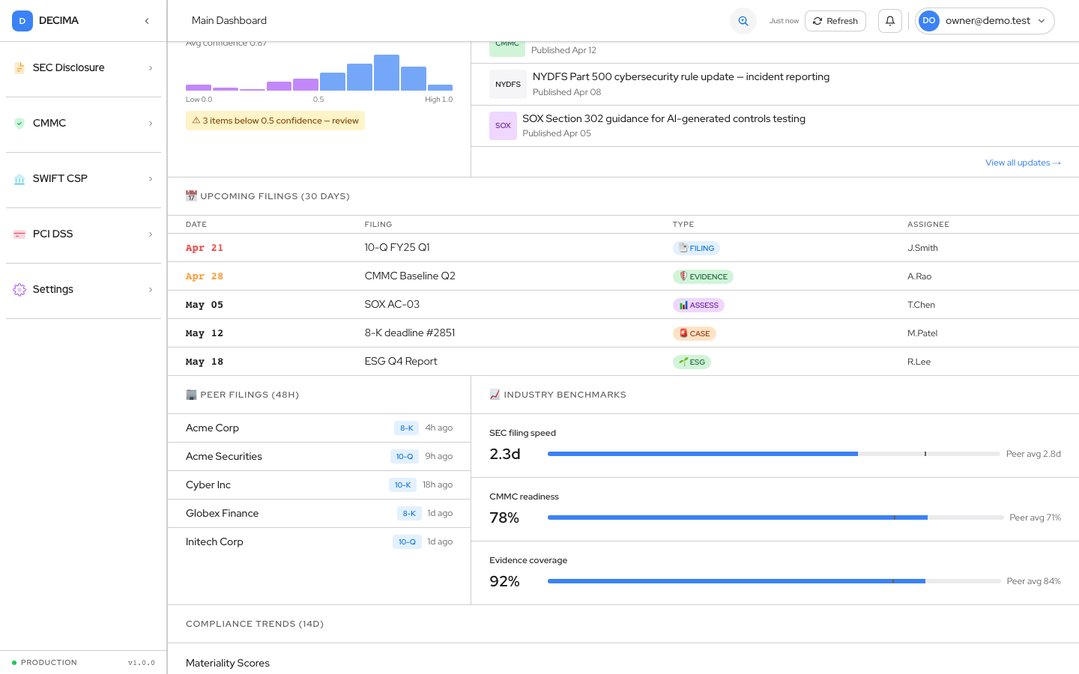Open SEC Disclosure in the sidebar
Image resolution: width=1079 pixels, height=674 pixels.
click(x=84, y=68)
